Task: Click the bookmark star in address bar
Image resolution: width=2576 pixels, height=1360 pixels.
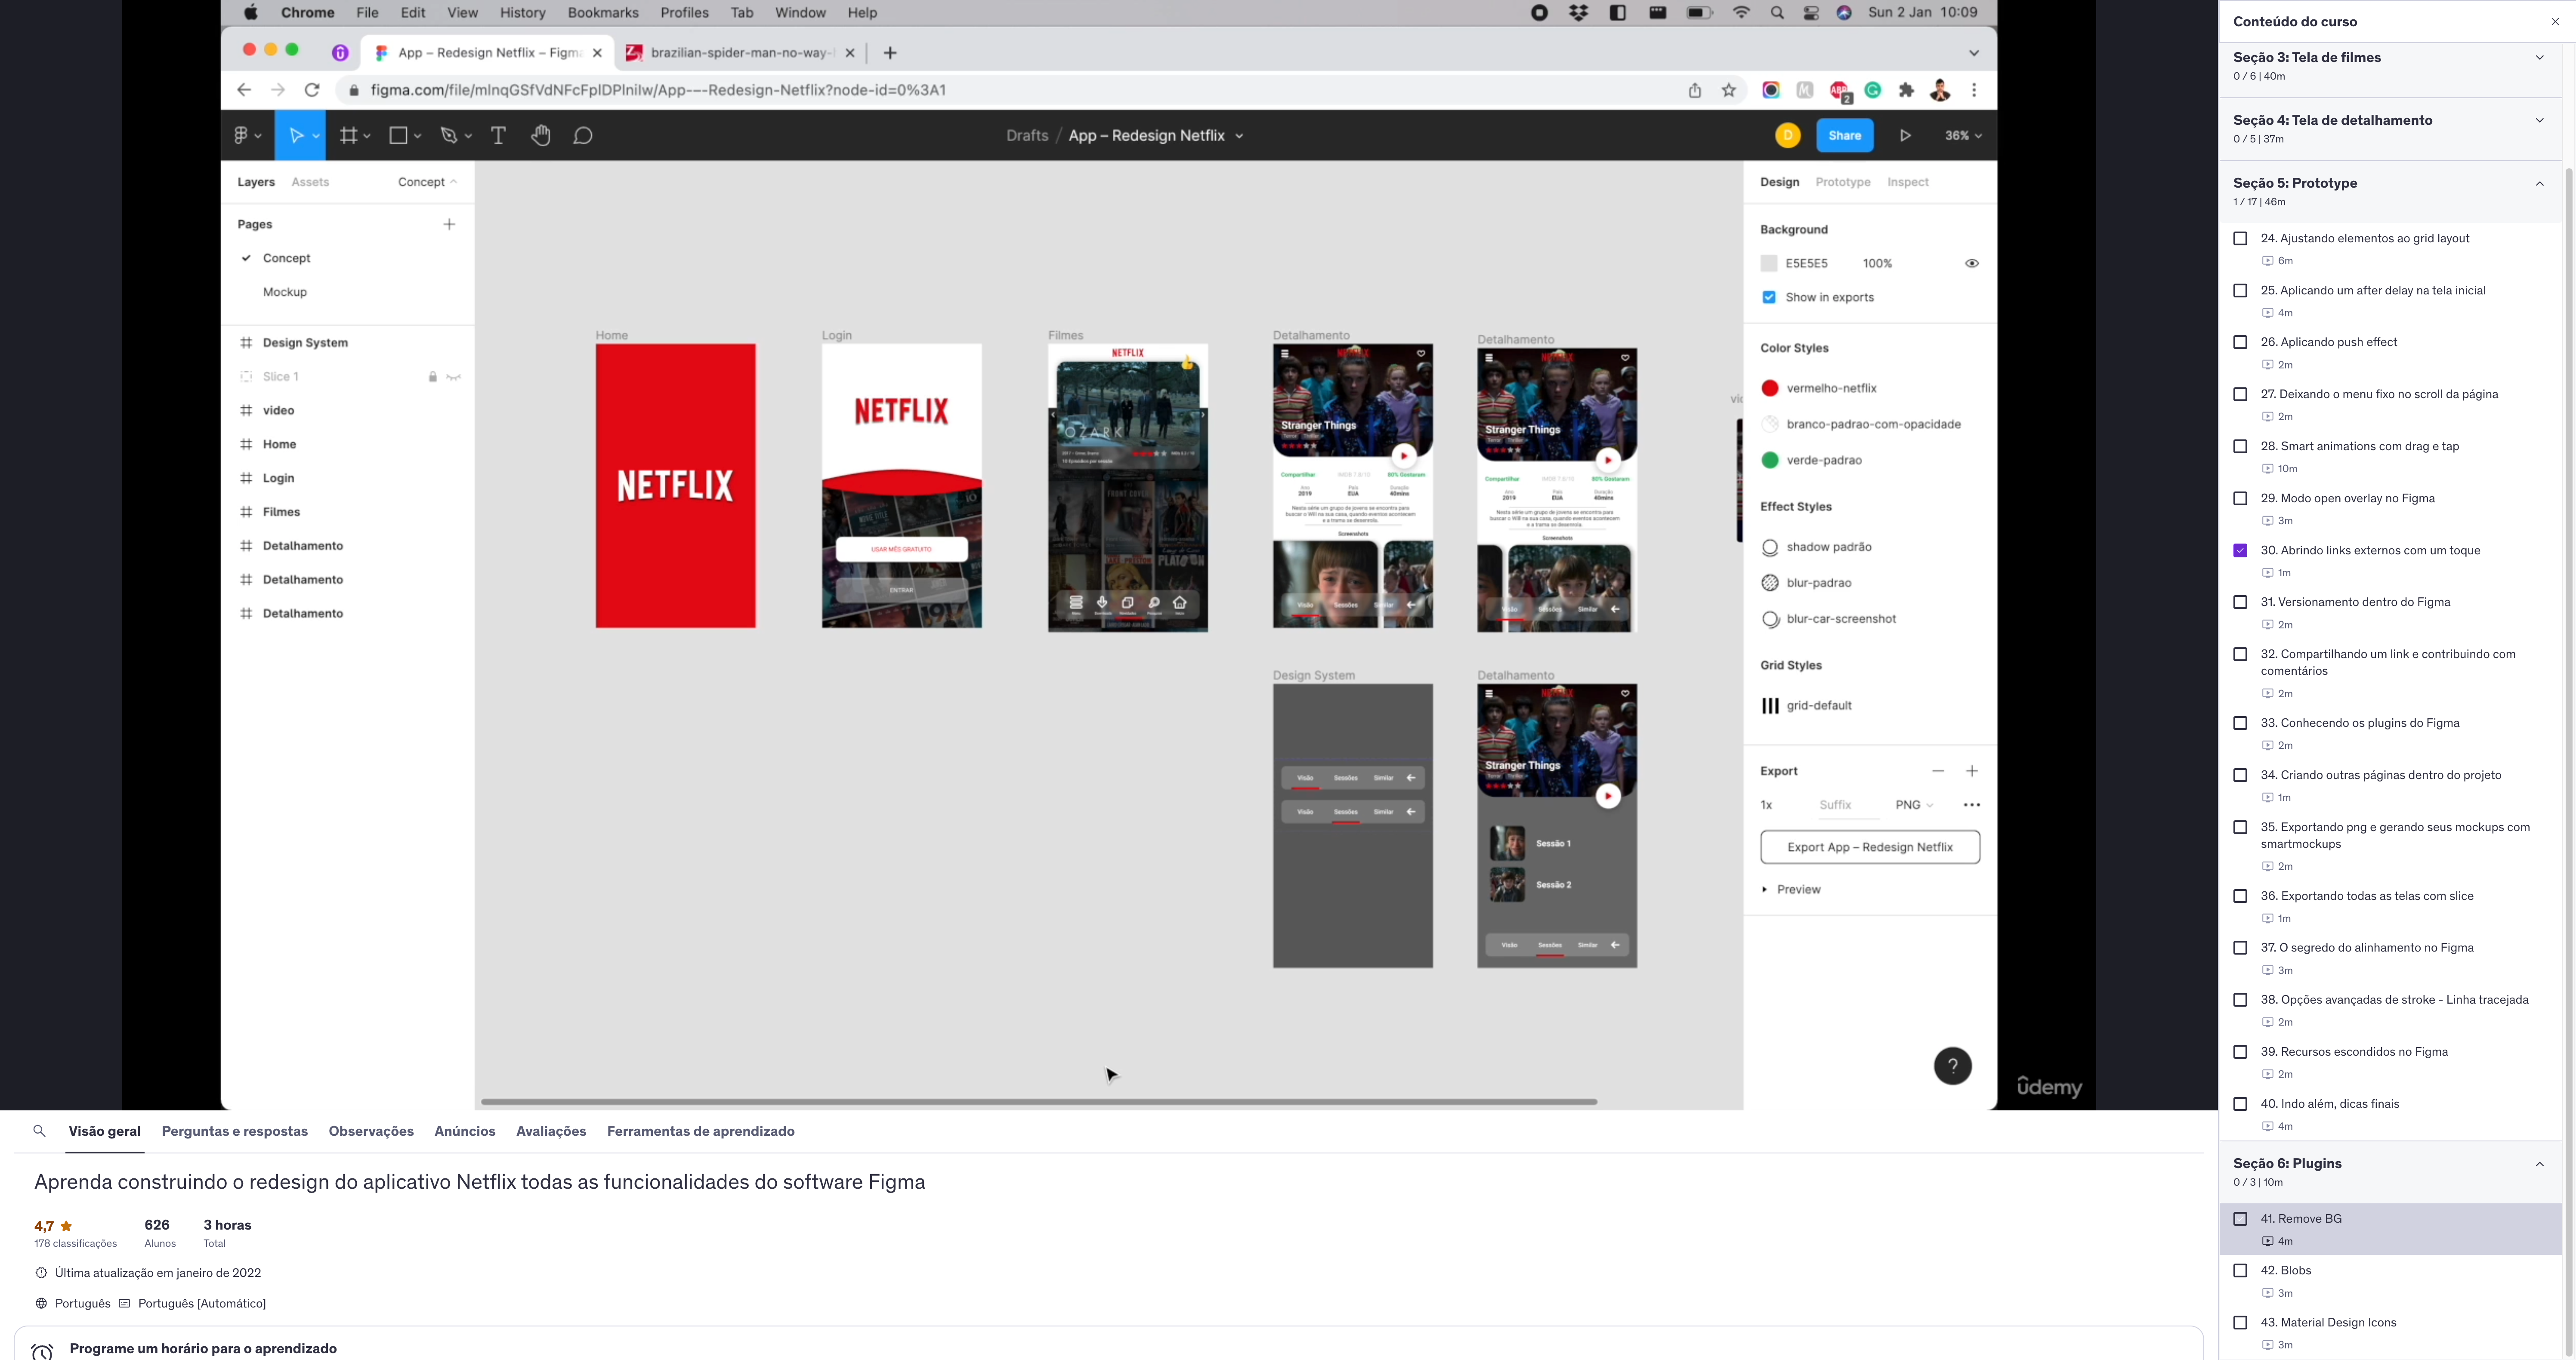Action: [x=1729, y=90]
